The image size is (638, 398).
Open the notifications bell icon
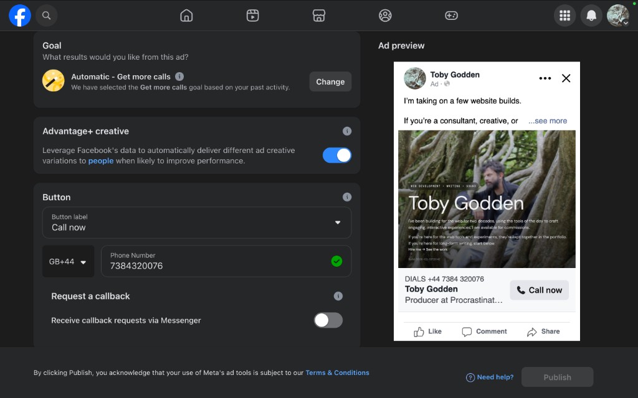tap(591, 16)
